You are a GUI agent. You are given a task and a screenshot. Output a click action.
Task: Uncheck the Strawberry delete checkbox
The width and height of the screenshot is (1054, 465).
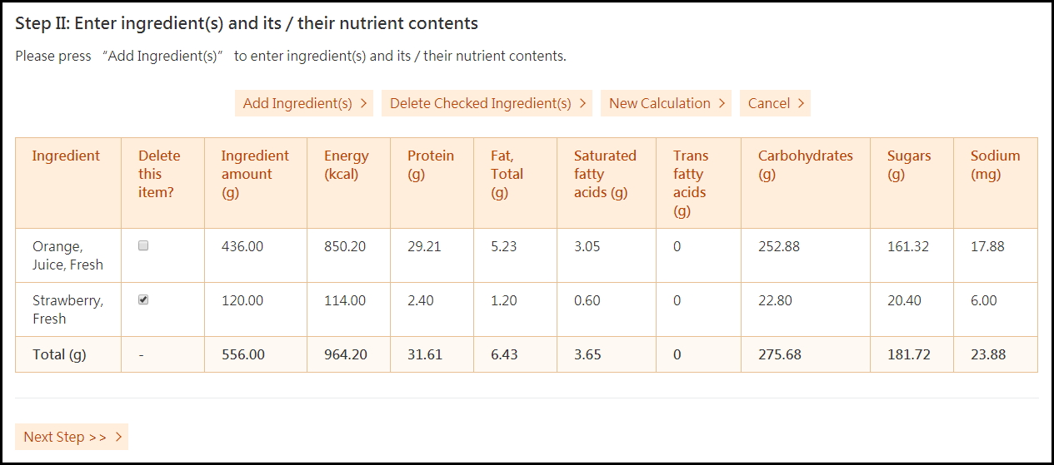click(x=143, y=300)
